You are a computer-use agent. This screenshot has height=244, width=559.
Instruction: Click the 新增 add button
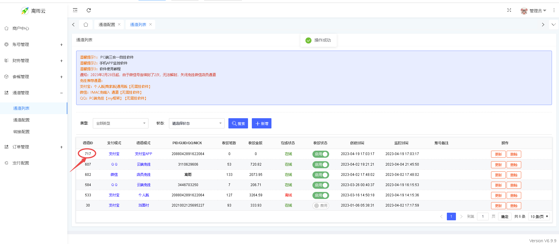coord(261,123)
